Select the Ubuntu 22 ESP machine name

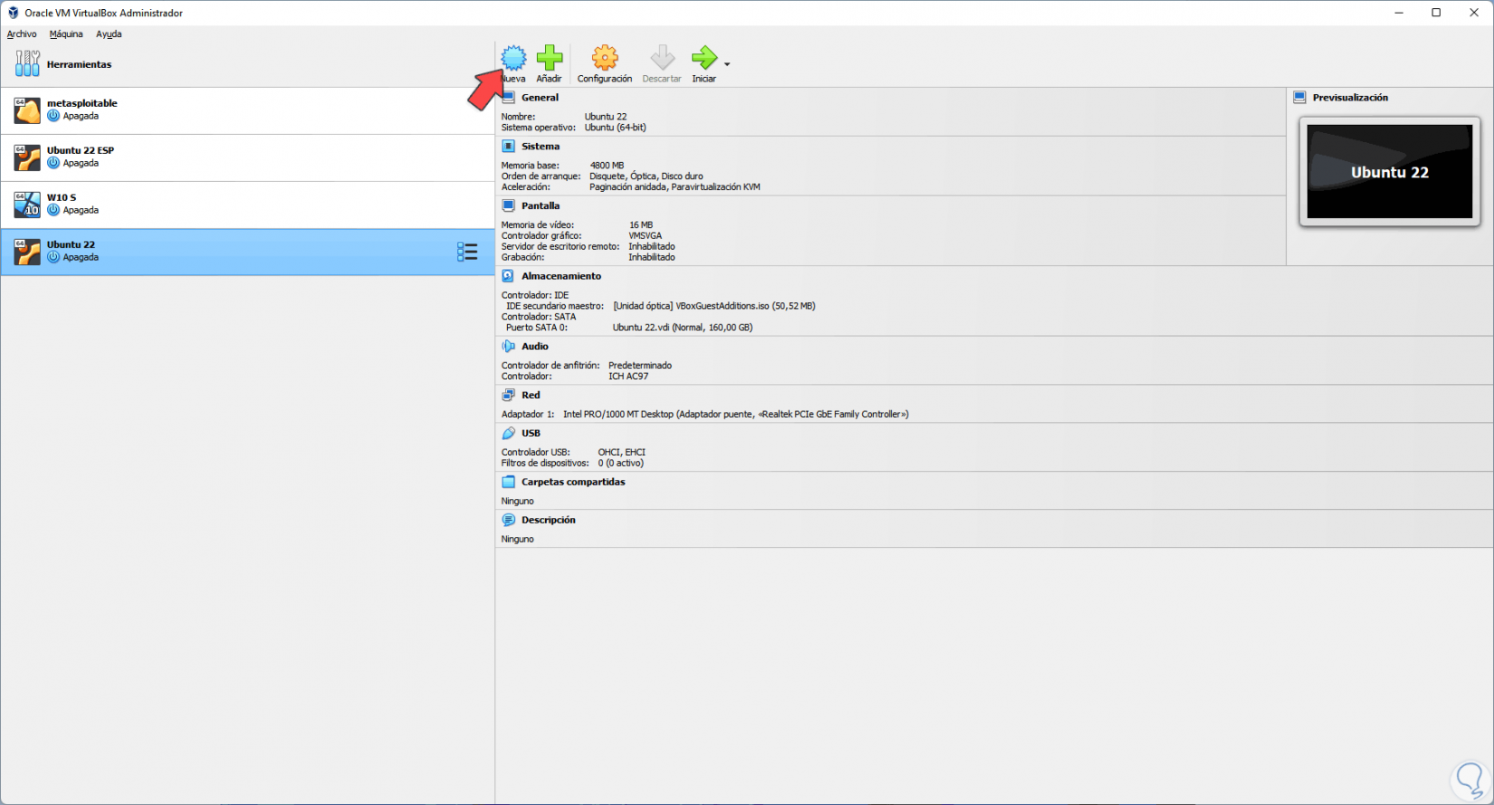pyautogui.click(x=81, y=150)
